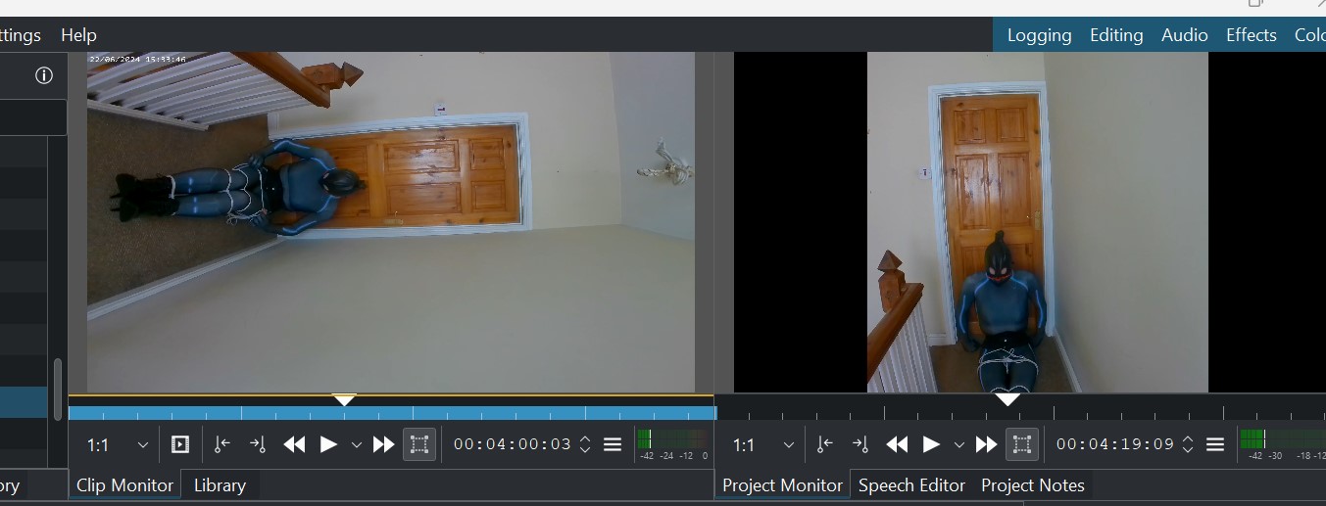Expand play options arrow in Clip Monitor

click(357, 444)
